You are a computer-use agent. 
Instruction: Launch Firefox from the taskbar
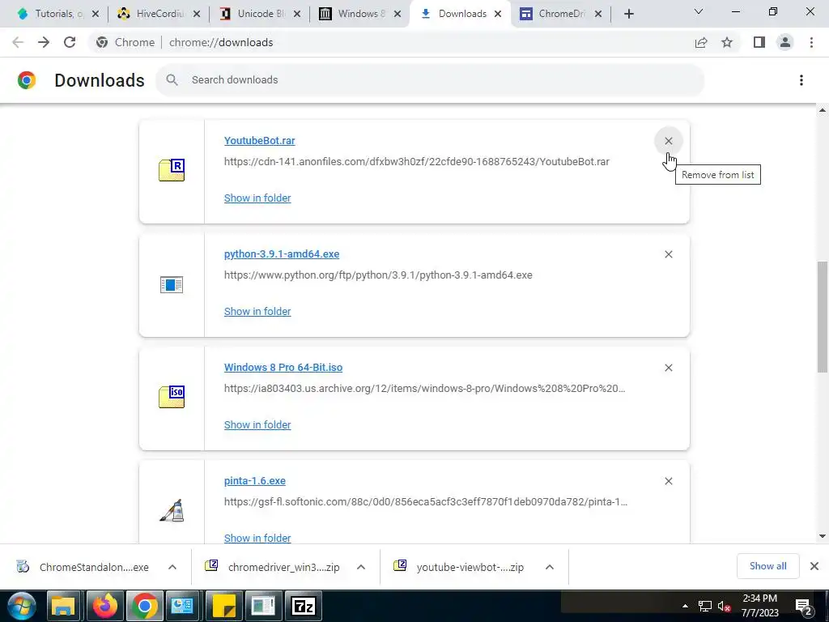[x=104, y=606]
